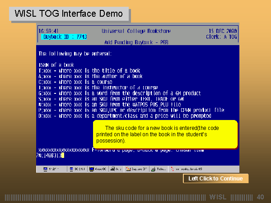Click the Clerk: A TOG label
The width and height of the screenshot is (271, 203).
tap(221, 37)
